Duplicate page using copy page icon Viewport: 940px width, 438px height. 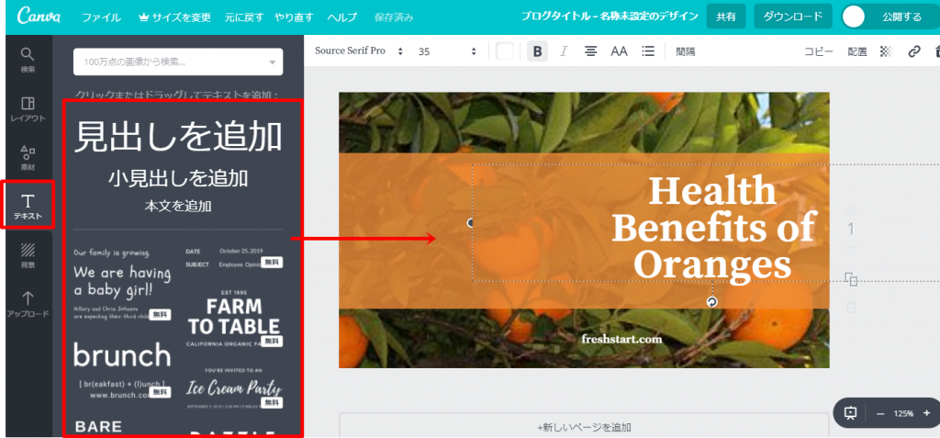coord(851,279)
